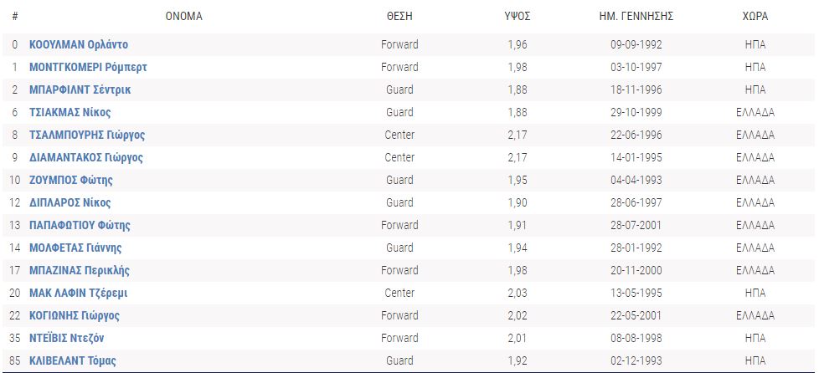
Task: Click player link ΜΟΝΤΓΚΟΜΕΡΙ Ρόμπερτ
Action: point(88,67)
